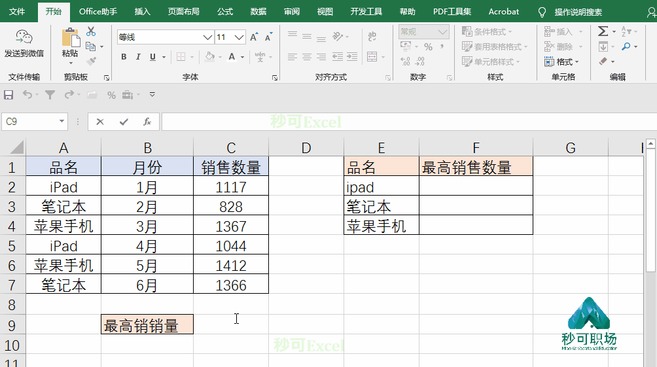Click the wén phonetic guide icon
Viewport: 657px width, 367px height.
(260, 57)
